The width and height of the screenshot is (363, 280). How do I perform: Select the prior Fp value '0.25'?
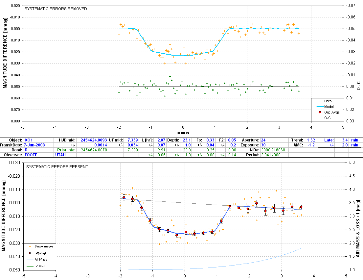pyautogui.click(x=211, y=150)
